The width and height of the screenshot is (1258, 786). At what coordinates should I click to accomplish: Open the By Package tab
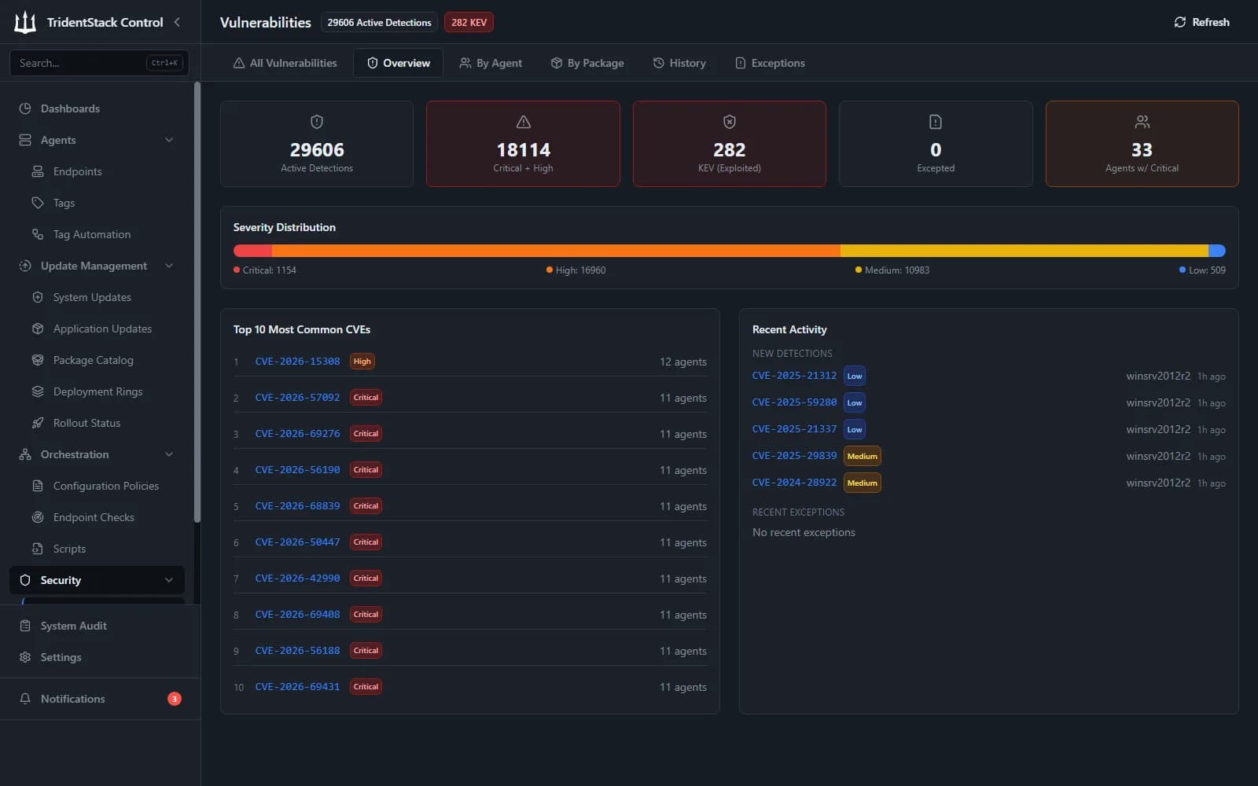coord(587,63)
